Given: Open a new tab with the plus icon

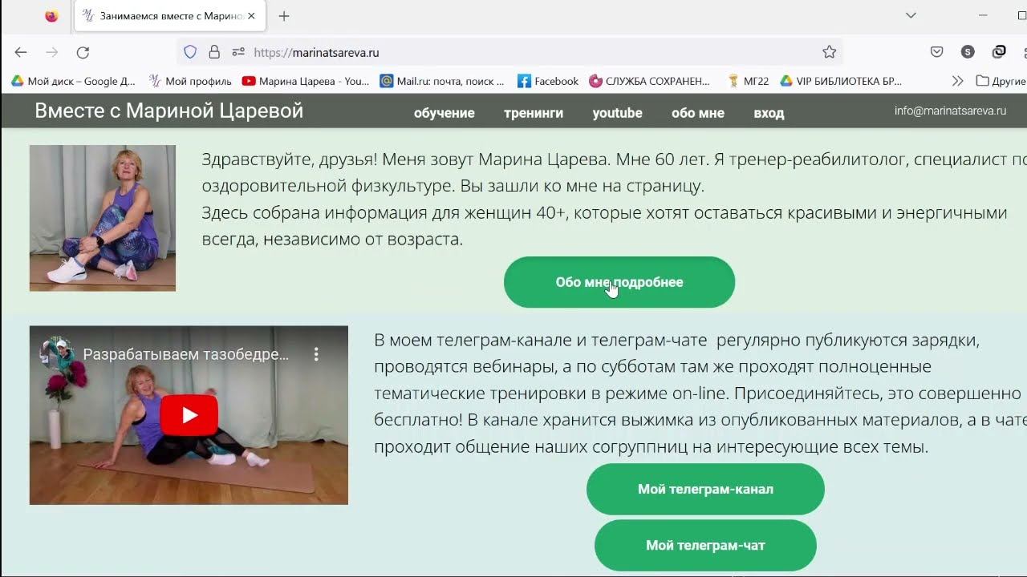Looking at the screenshot, I should click(x=284, y=16).
